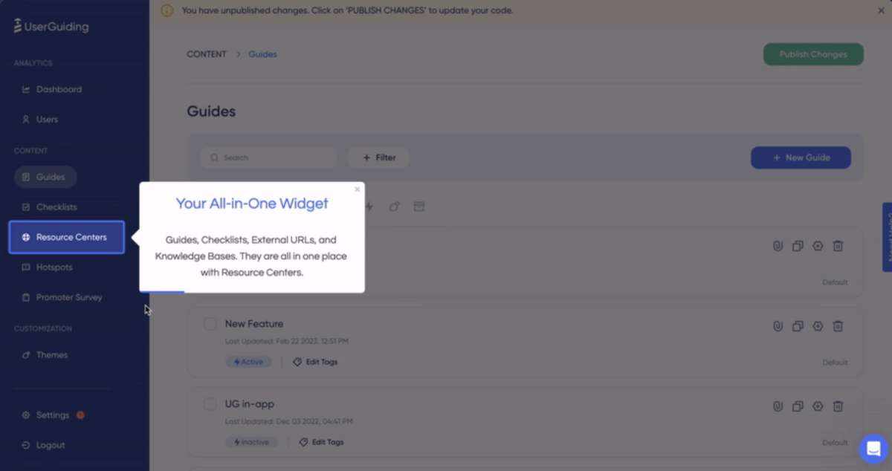
Task: Open settings gear for New Feature
Action: tap(818, 326)
